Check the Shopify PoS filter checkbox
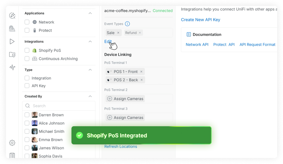 pos(27,51)
